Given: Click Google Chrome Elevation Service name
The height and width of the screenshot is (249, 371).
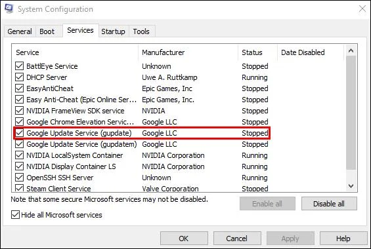Looking at the screenshot, I should (x=80, y=122).
